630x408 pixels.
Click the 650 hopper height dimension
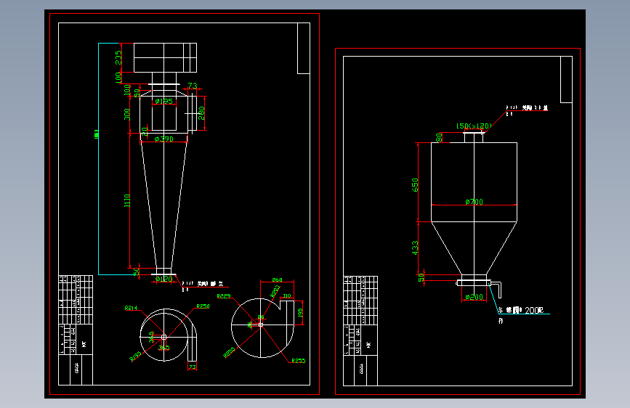(415, 184)
